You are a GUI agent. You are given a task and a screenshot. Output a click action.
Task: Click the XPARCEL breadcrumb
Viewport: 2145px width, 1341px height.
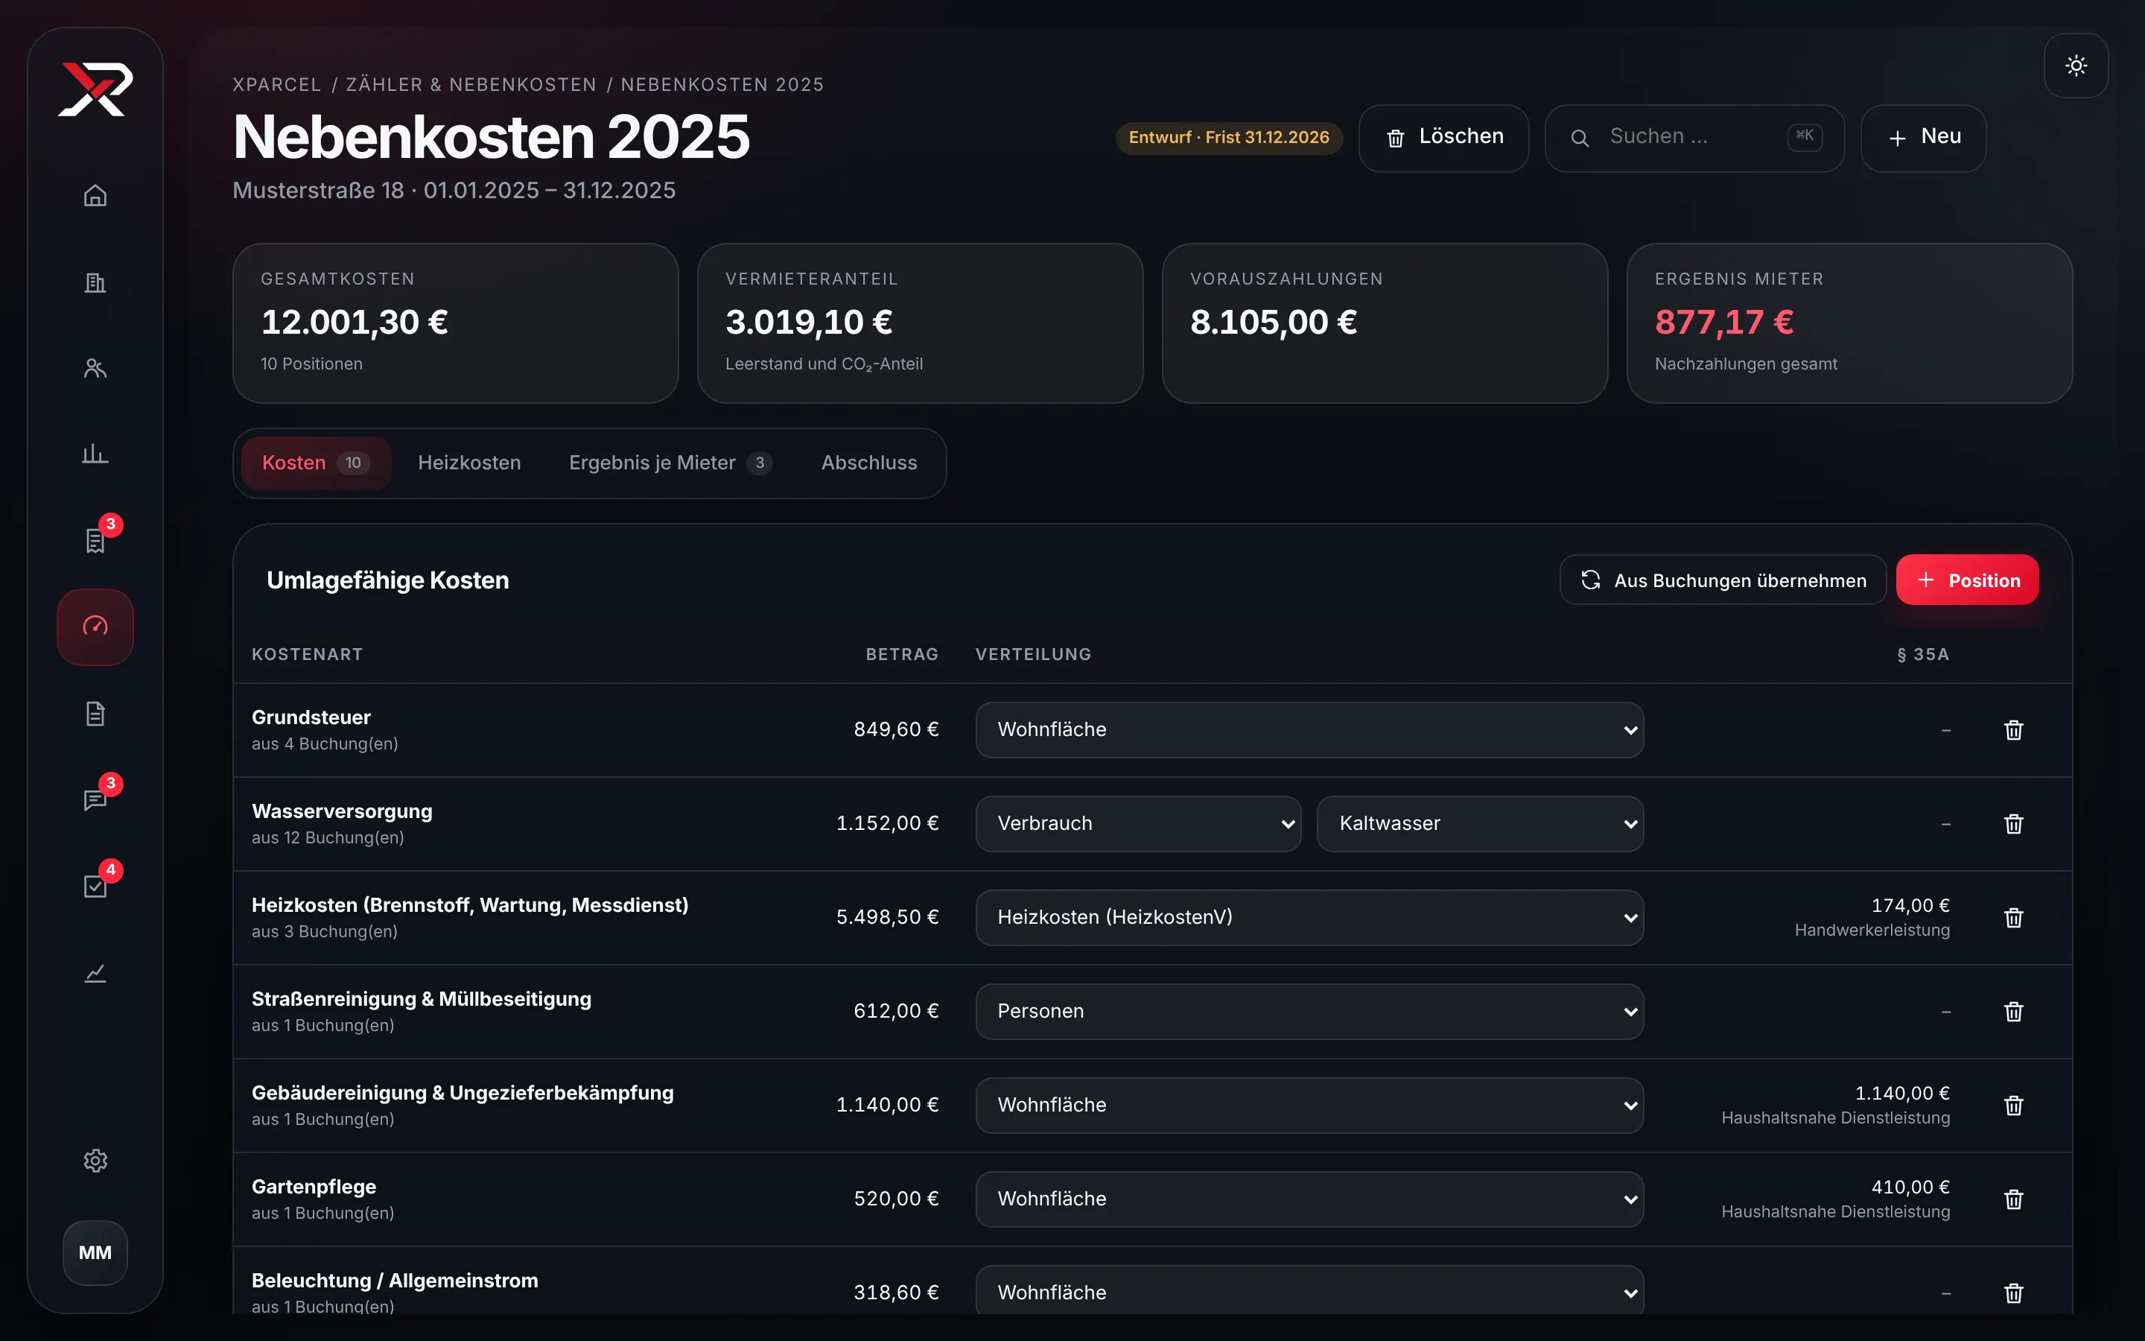276,84
